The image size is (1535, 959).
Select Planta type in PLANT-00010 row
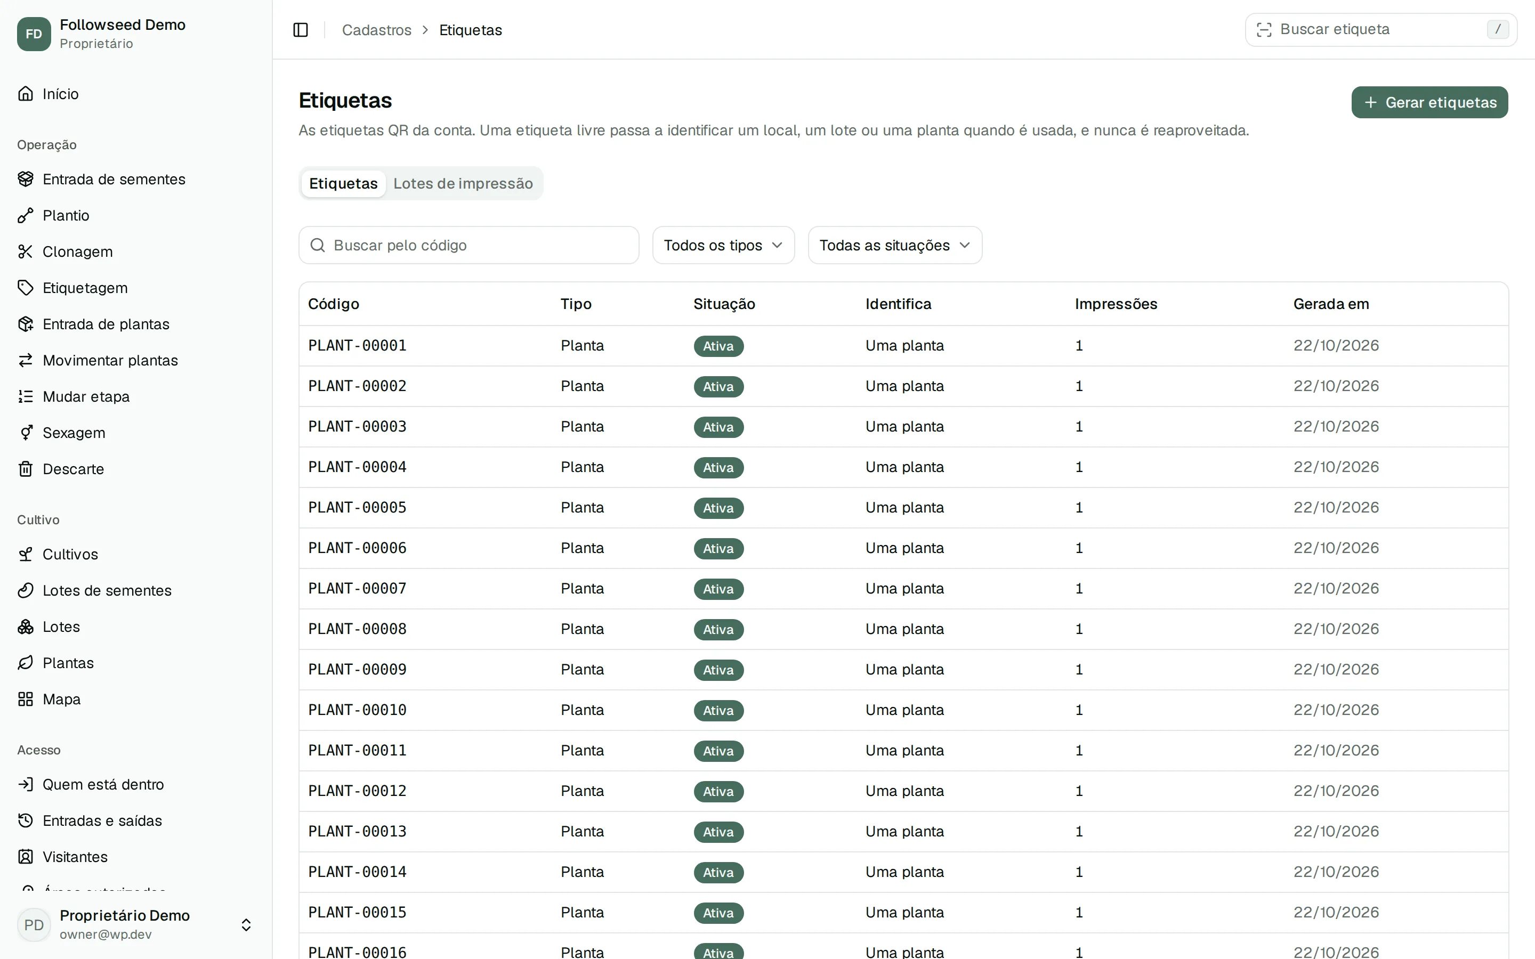582,710
